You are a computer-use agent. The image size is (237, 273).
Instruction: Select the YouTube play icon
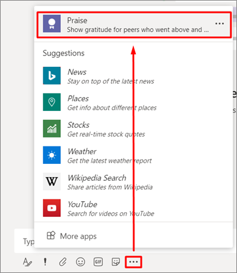tap(52, 208)
